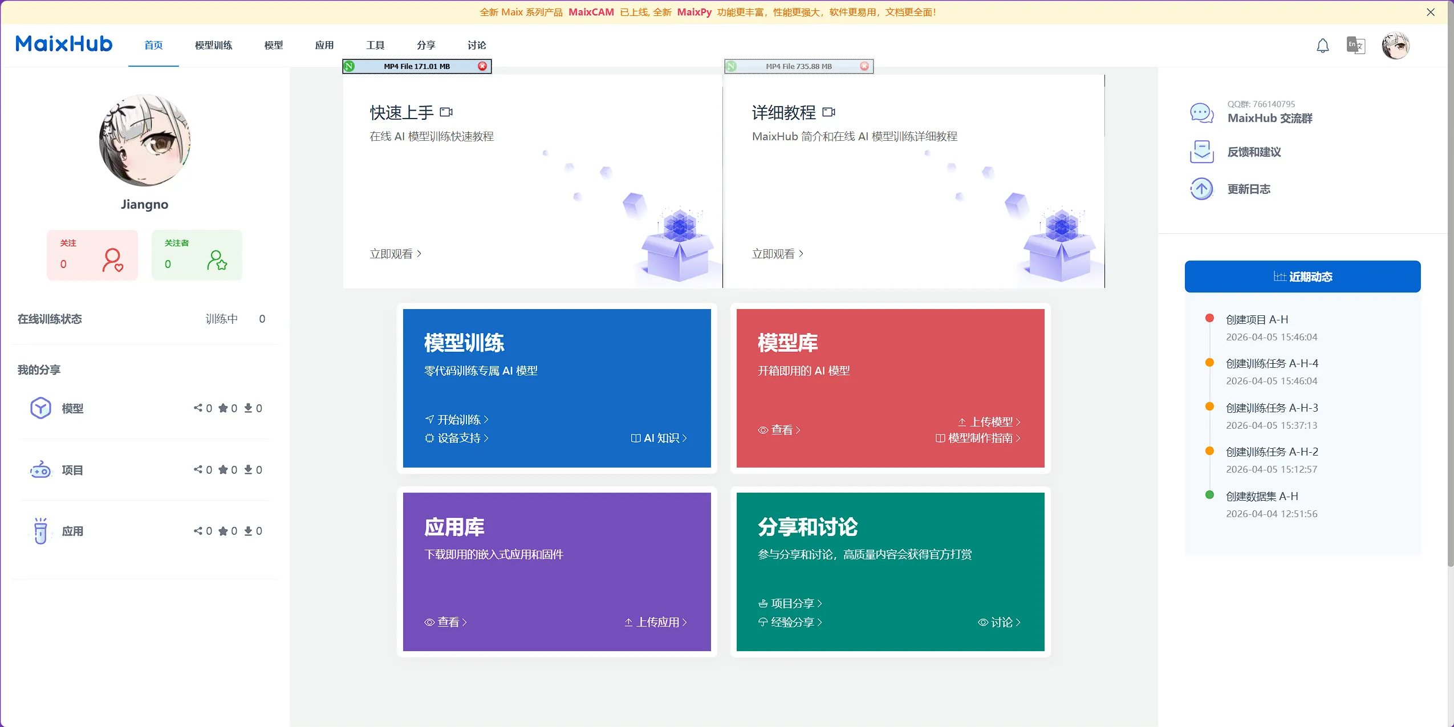Click the Jiangno username text

click(145, 204)
